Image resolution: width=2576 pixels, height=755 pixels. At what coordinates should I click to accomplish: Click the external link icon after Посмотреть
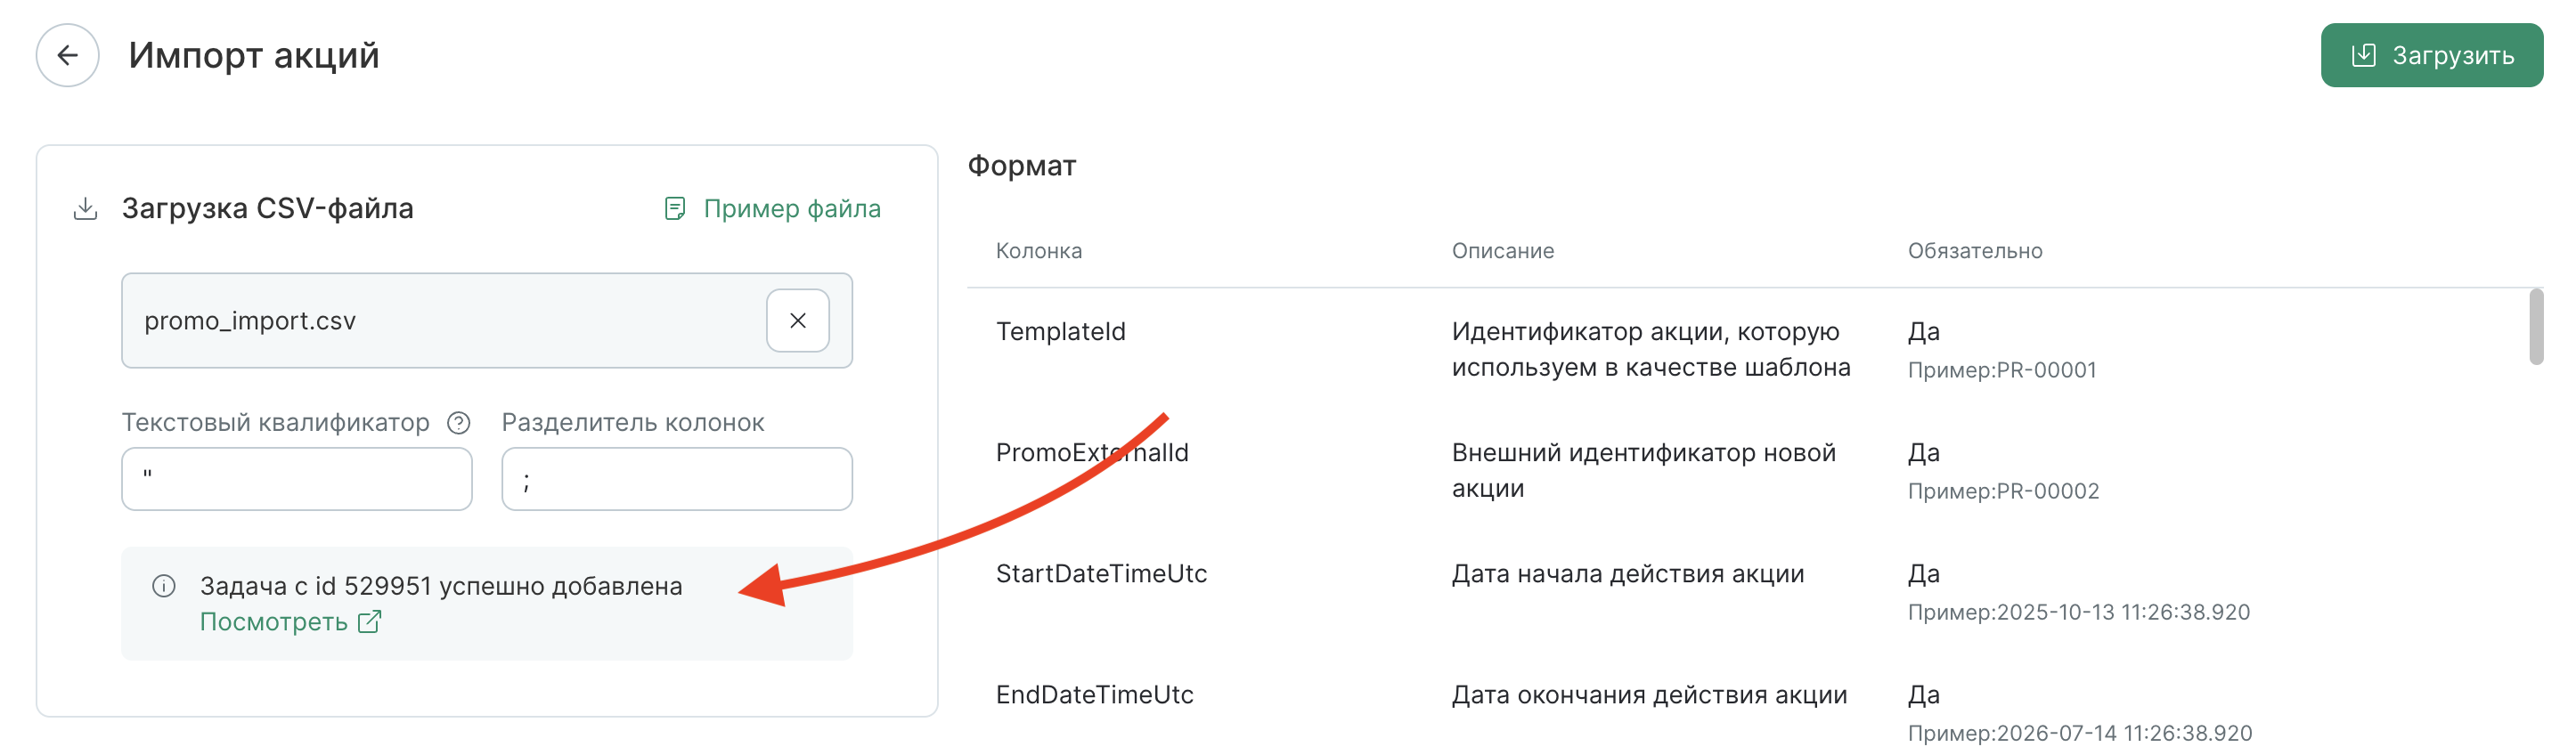(370, 622)
